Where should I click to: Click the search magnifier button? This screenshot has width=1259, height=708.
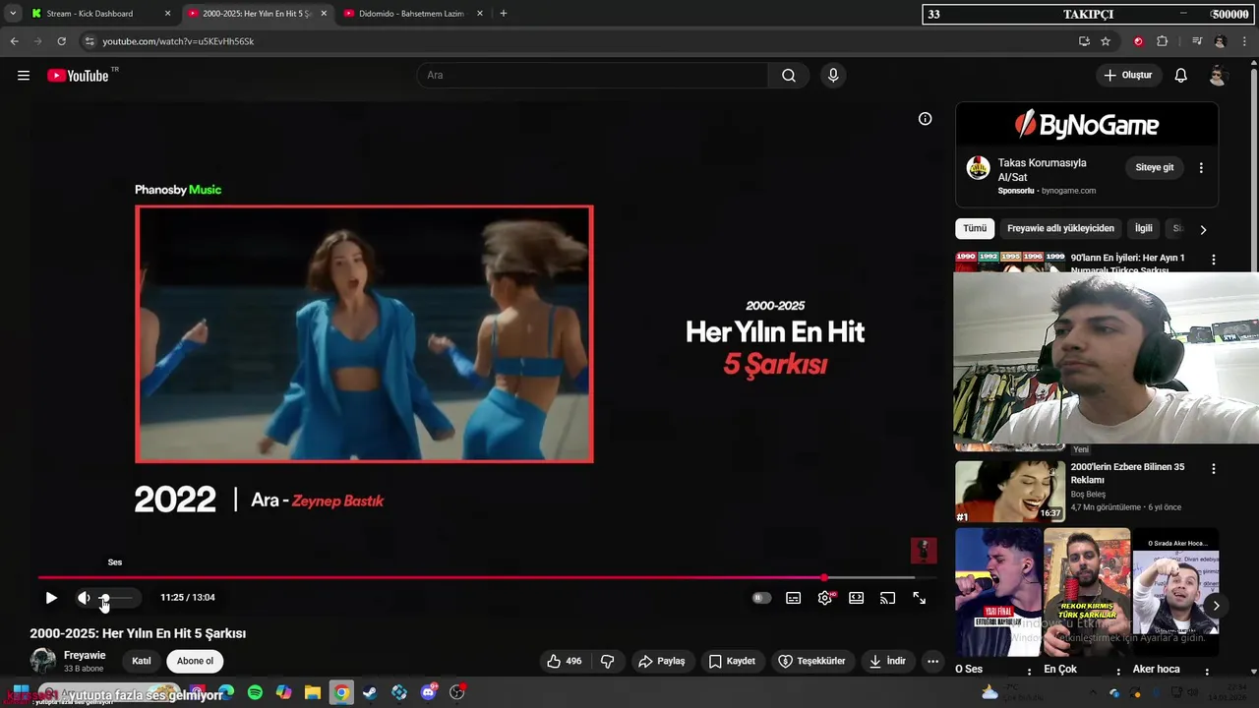point(789,76)
